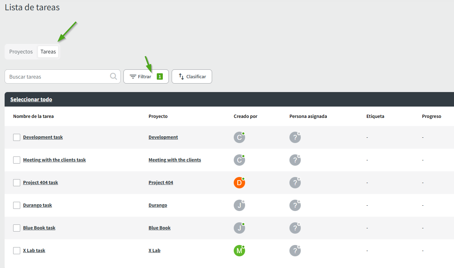The image size is (454, 268).
Task: Click creator avatar C in Development task row
Action: [239, 137]
